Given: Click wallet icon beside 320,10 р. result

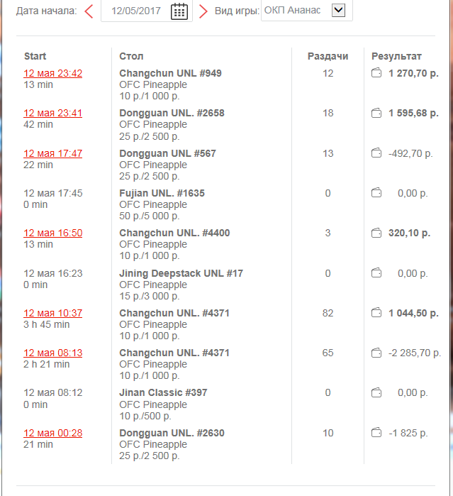Looking at the screenshot, I should 376,233.
